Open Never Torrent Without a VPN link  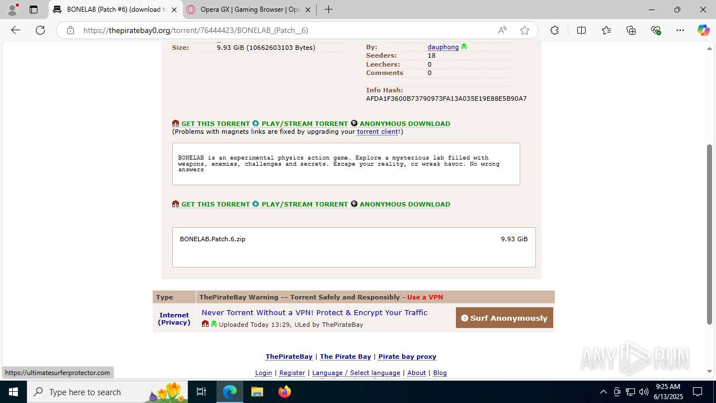314,312
